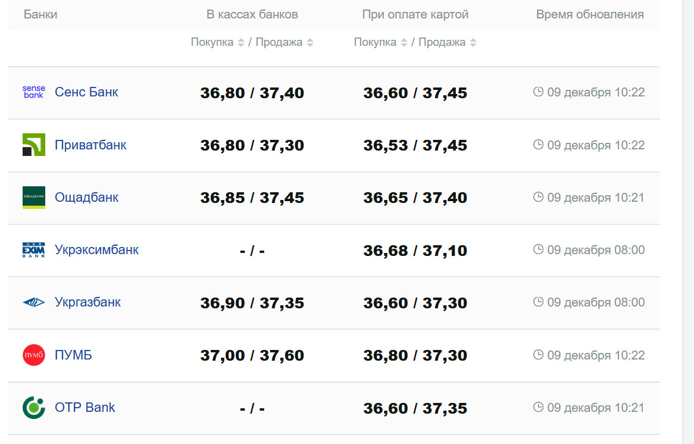This screenshot has height=444, width=694.
Task: Open the Приватбанк link
Action: click(90, 145)
